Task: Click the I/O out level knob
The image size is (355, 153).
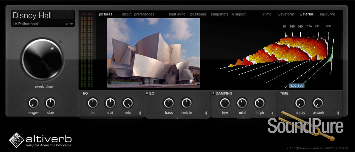Action: [x=110, y=103]
